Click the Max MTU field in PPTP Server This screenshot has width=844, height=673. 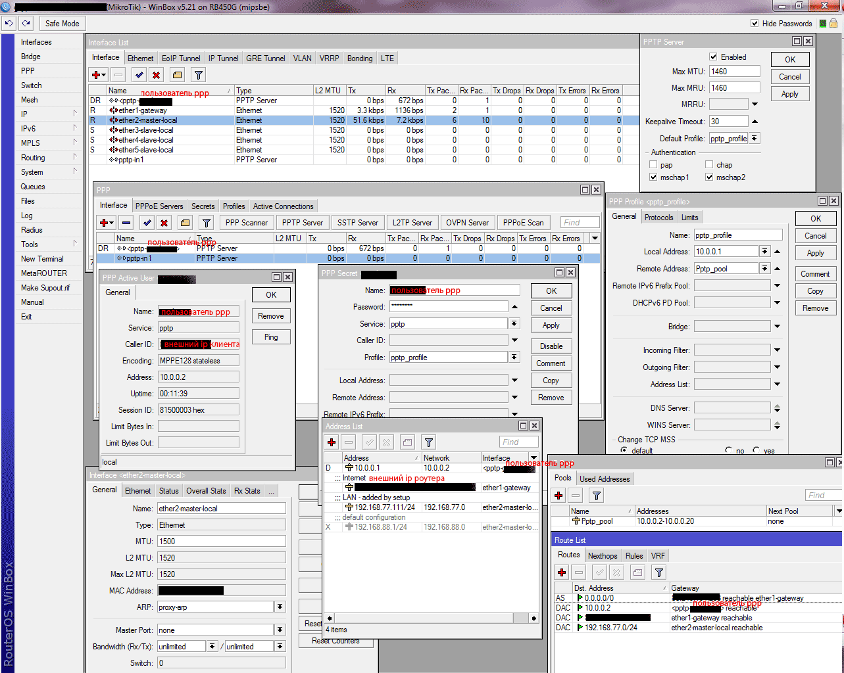click(734, 72)
